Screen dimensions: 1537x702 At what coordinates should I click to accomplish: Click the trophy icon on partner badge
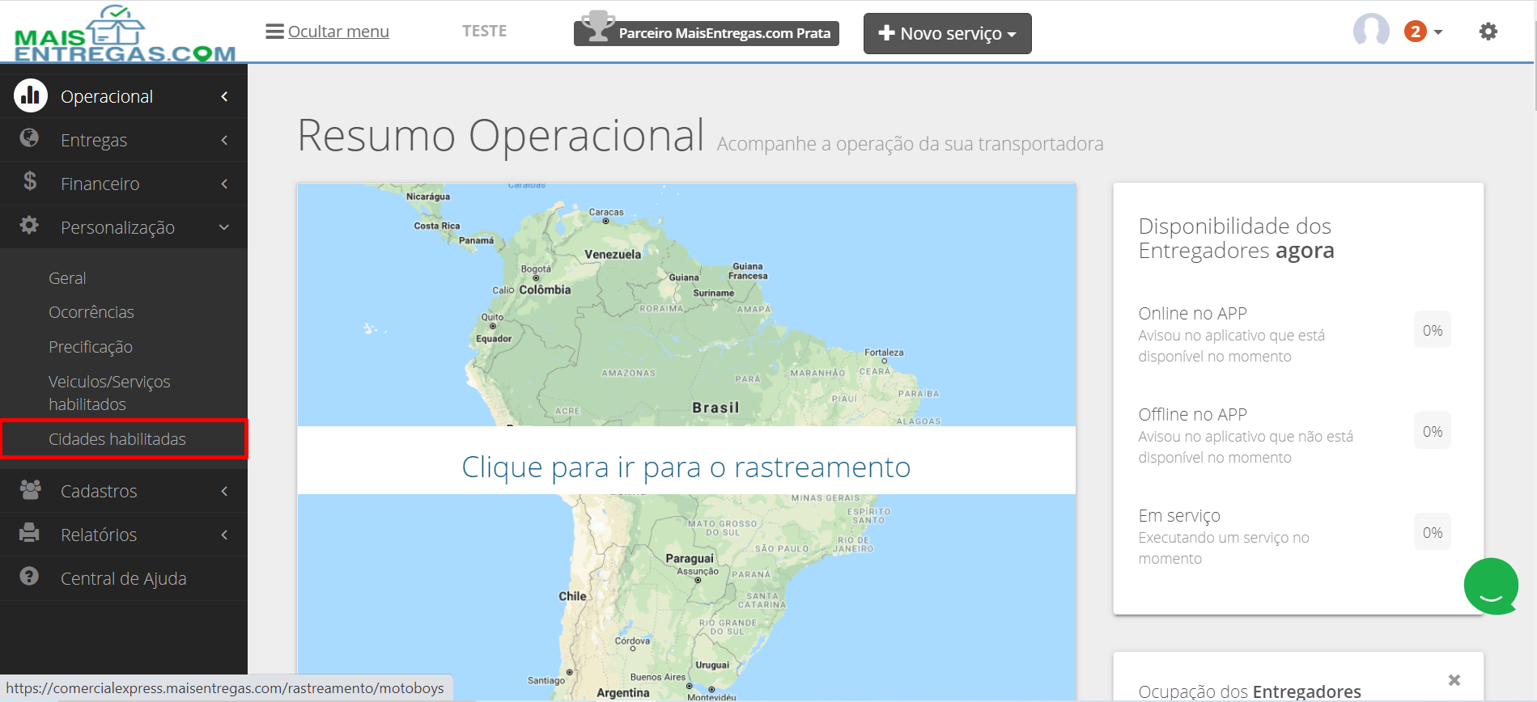(598, 26)
